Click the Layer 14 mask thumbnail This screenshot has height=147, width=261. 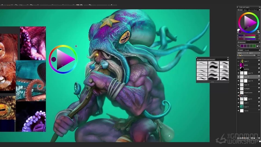tap(246, 81)
